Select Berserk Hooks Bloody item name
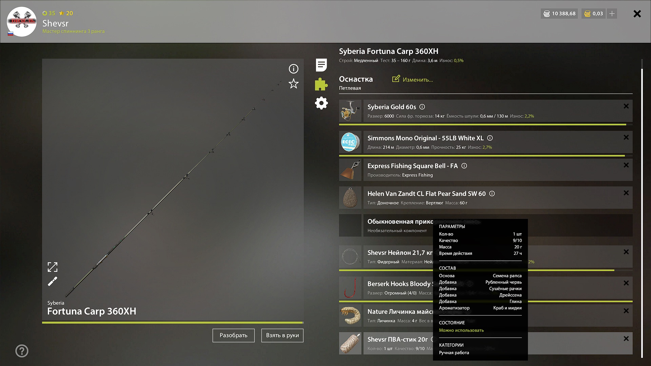 [400, 284]
